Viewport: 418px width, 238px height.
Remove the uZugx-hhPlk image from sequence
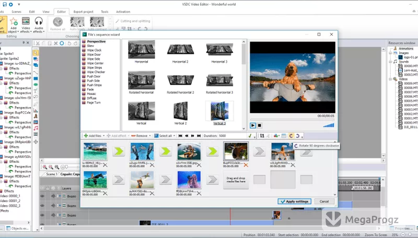152,165
